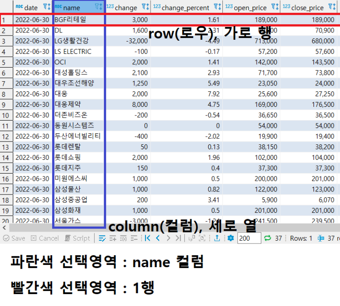
Task: Select the date column header
Action: pos(32,7)
